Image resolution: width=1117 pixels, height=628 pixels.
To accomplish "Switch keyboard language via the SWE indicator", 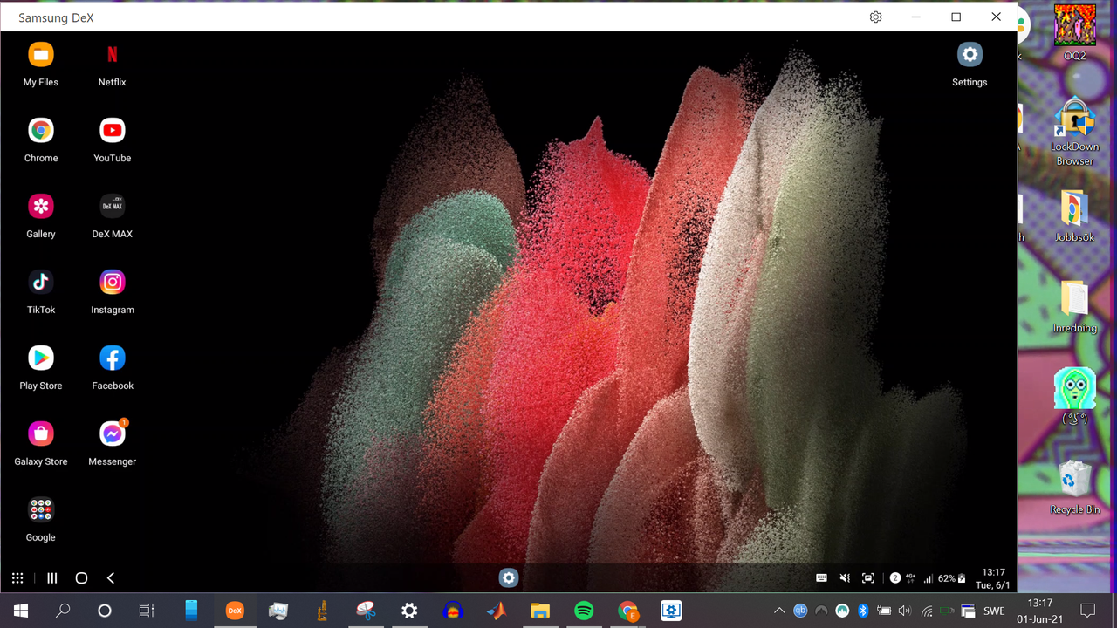I will click(x=994, y=611).
